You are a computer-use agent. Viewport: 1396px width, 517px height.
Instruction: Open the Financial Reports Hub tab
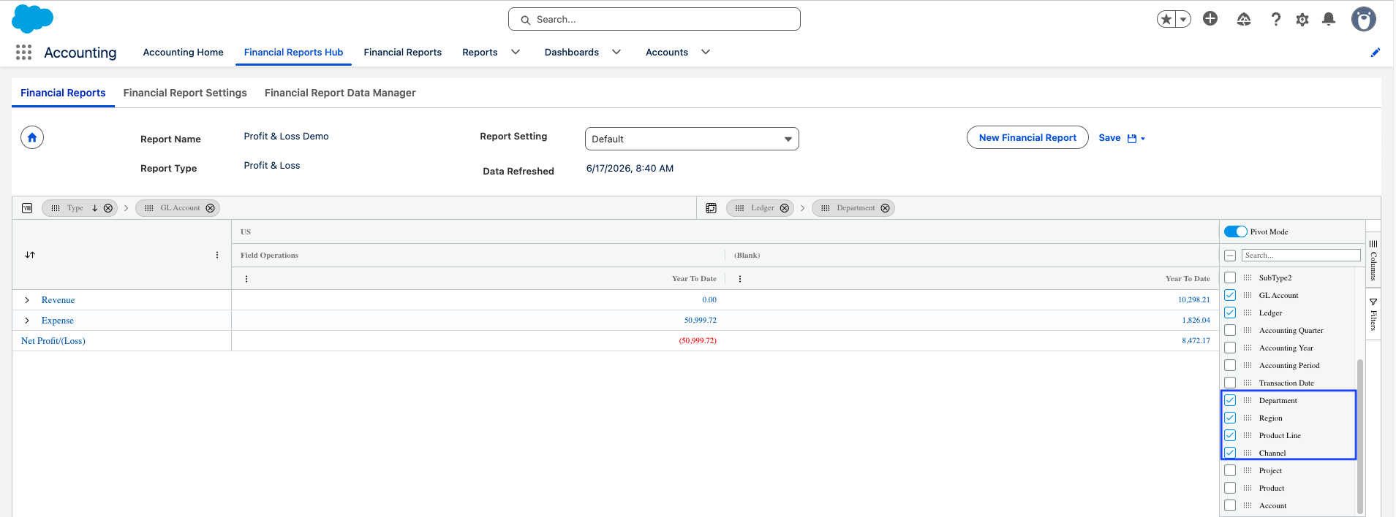pyautogui.click(x=293, y=52)
